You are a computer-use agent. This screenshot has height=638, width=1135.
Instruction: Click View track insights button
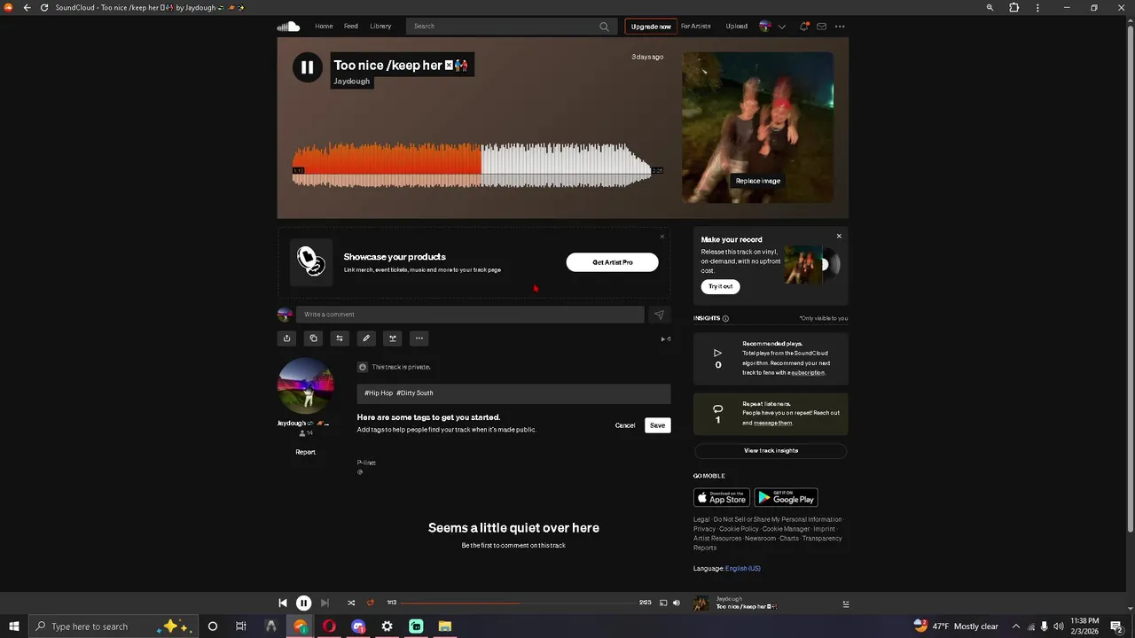(x=771, y=450)
